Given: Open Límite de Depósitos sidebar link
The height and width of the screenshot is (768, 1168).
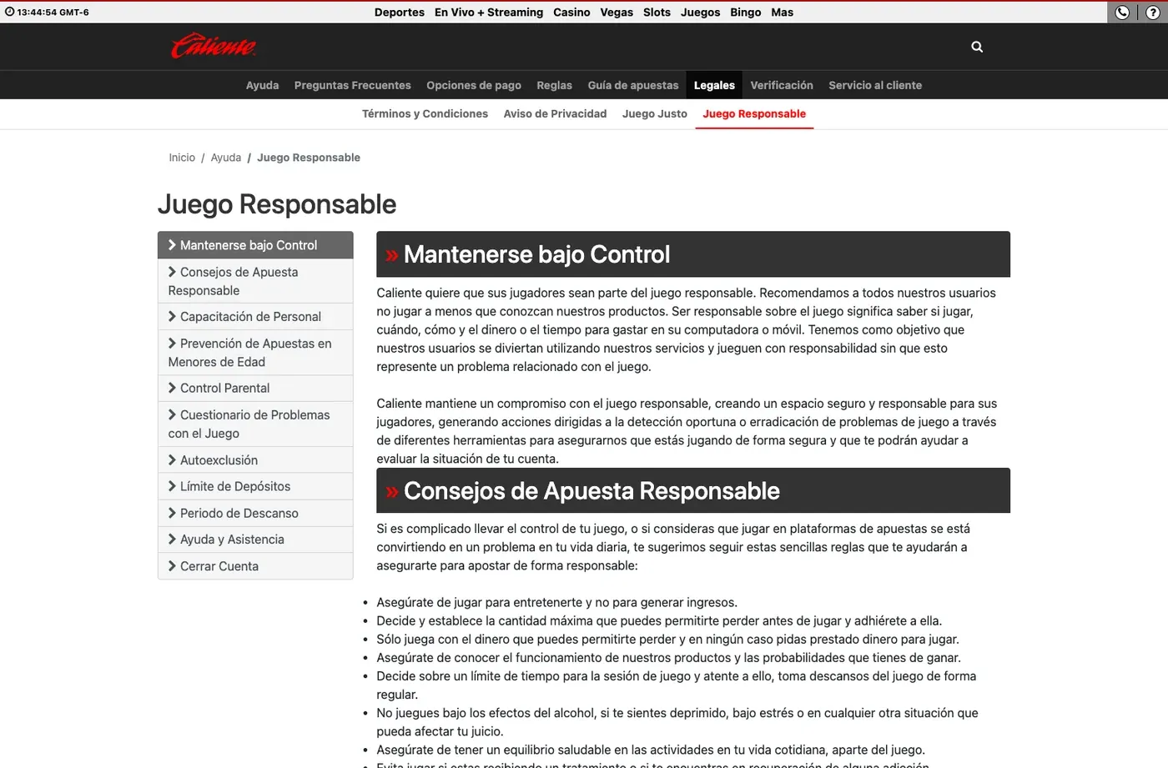Looking at the screenshot, I should (x=255, y=486).
